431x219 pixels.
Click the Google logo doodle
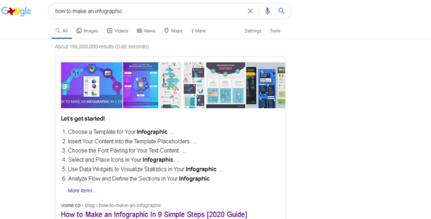point(16,11)
